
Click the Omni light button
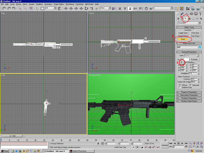pos(183,39)
